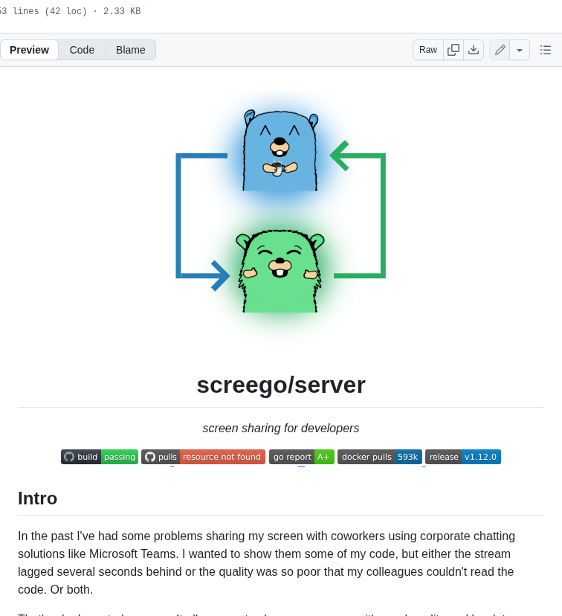The image size is (562, 616).
Task: Open the docker pulls 593k badge
Action: point(380,457)
